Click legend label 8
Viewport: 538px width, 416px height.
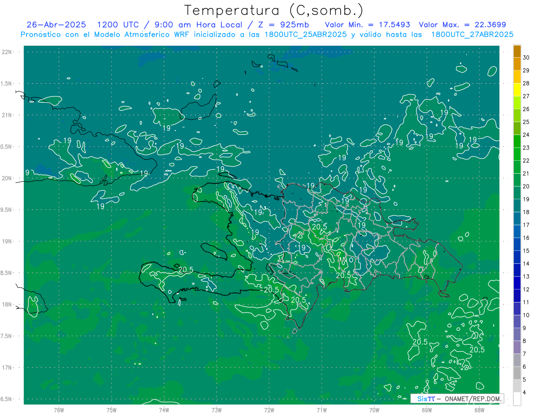[x=525, y=341]
